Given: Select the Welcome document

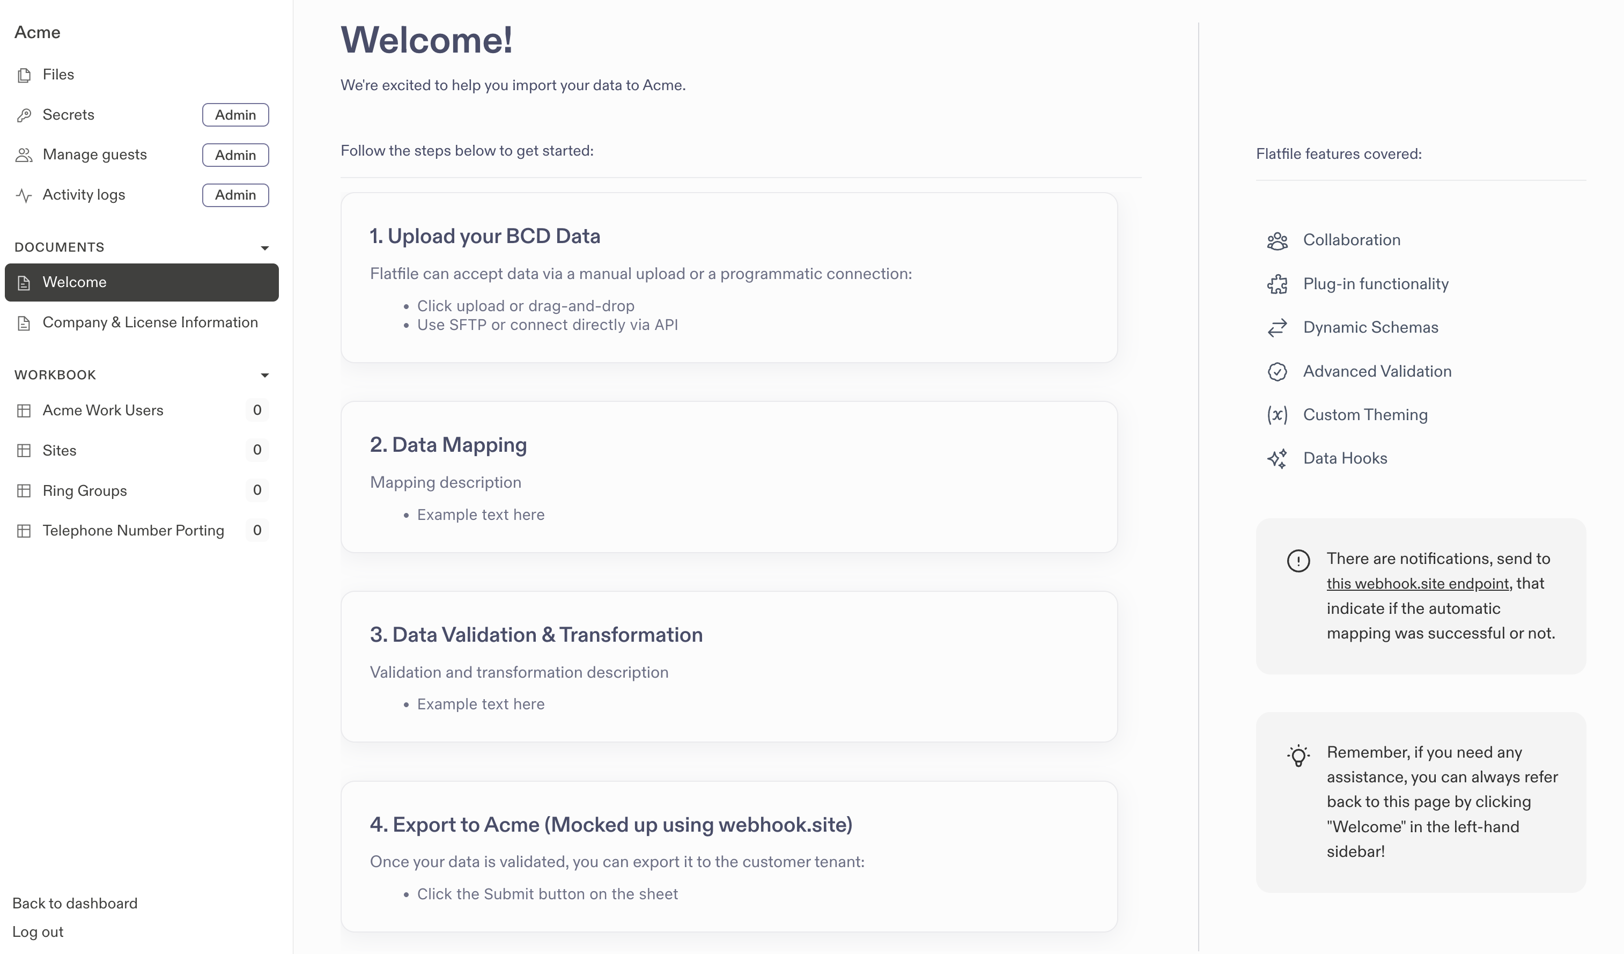Looking at the screenshot, I should click(142, 282).
